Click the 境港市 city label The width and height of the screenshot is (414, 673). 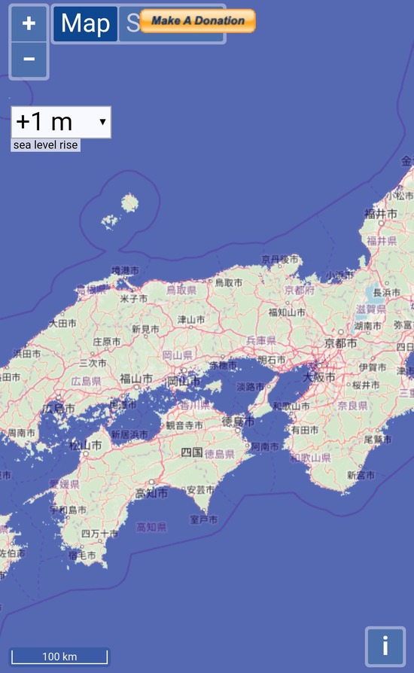125,270
